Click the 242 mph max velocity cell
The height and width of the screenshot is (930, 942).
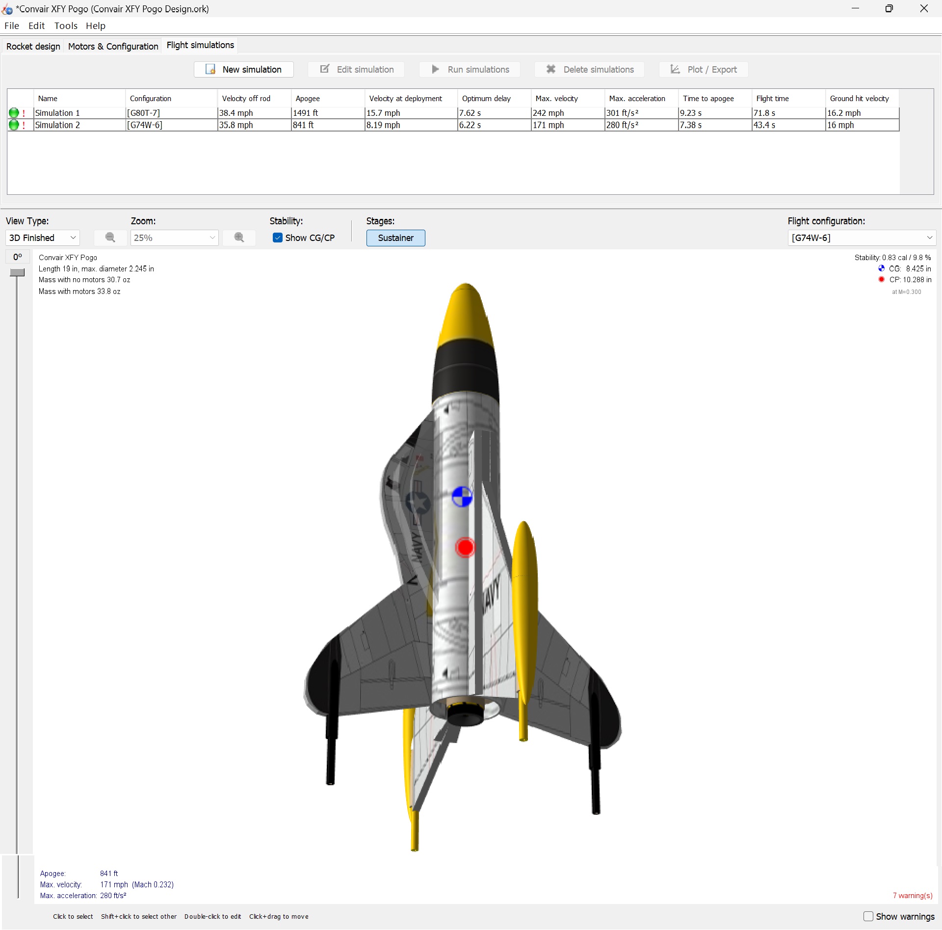(x=568, y=113)
